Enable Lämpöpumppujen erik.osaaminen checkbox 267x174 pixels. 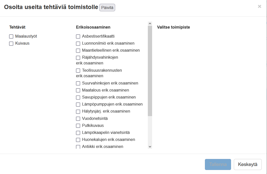tap(78, 105)
